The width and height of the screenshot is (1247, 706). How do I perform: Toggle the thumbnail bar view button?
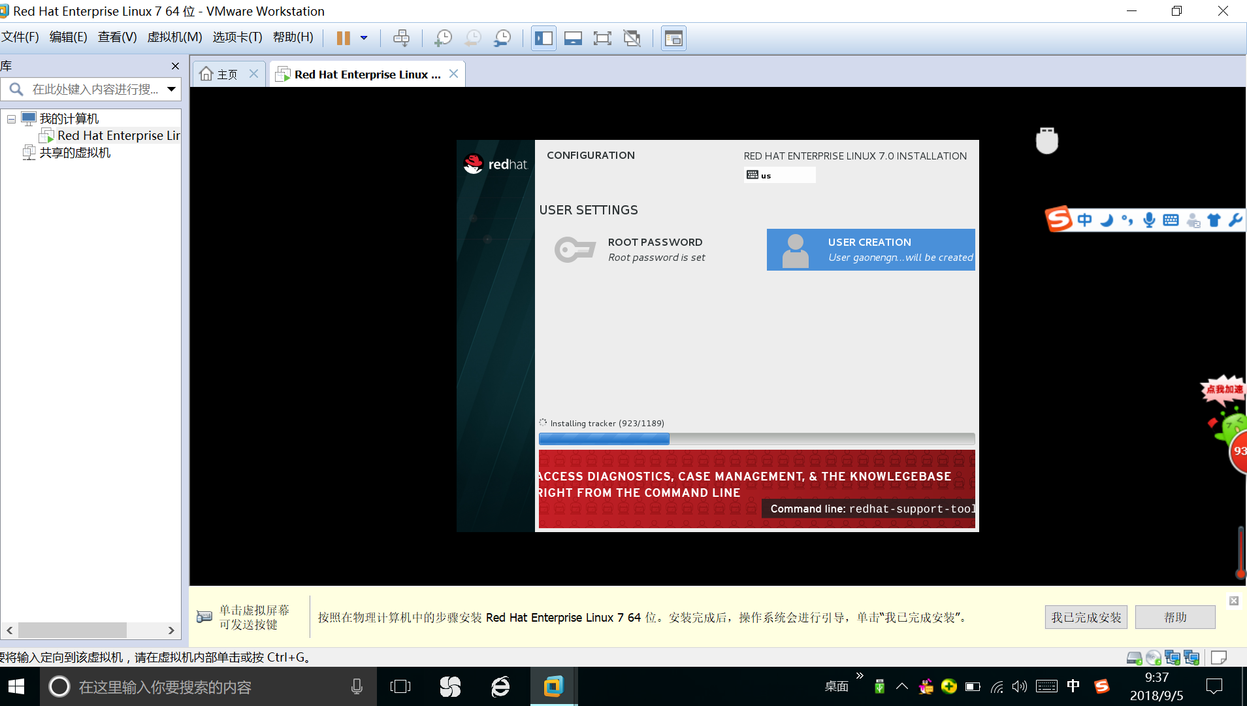point(573,38)
